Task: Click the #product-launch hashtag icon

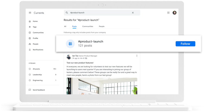Action: 70,44
